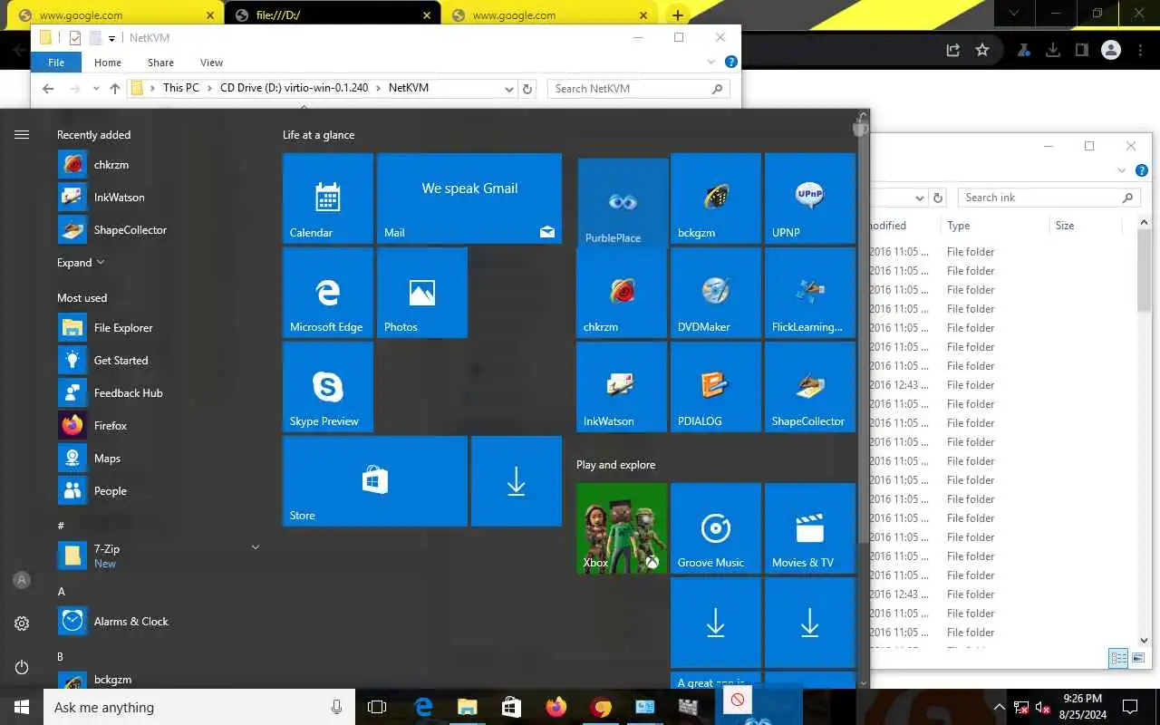Click the Cortana microphone icon

point(337,707)
